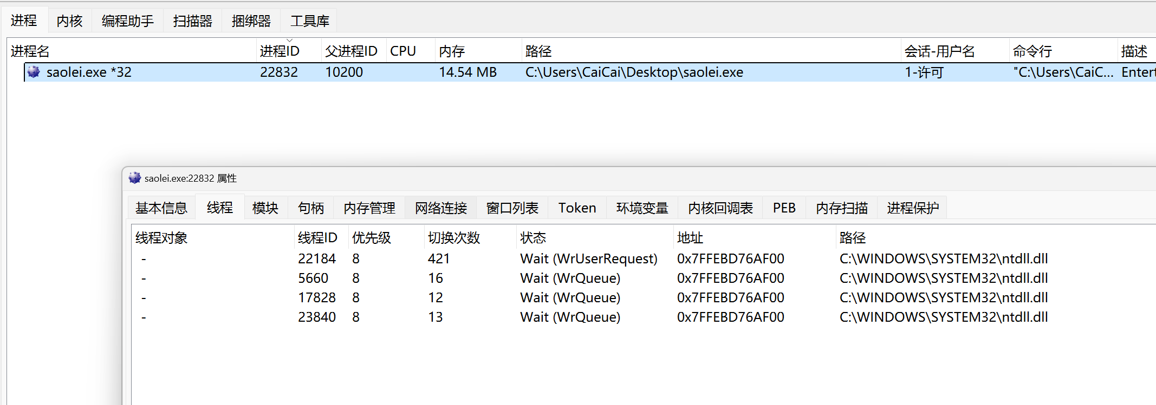Viewport: 1156px width, 405px height.
Task: Click the process list 路径 column header
Action: point(711,51)
